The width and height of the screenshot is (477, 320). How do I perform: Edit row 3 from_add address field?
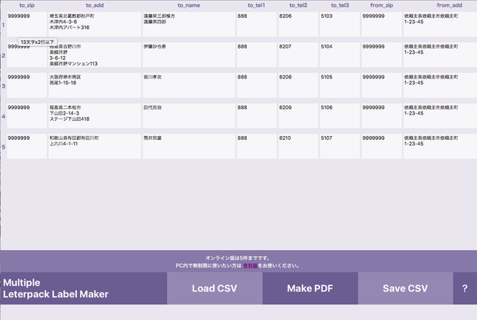440,85
